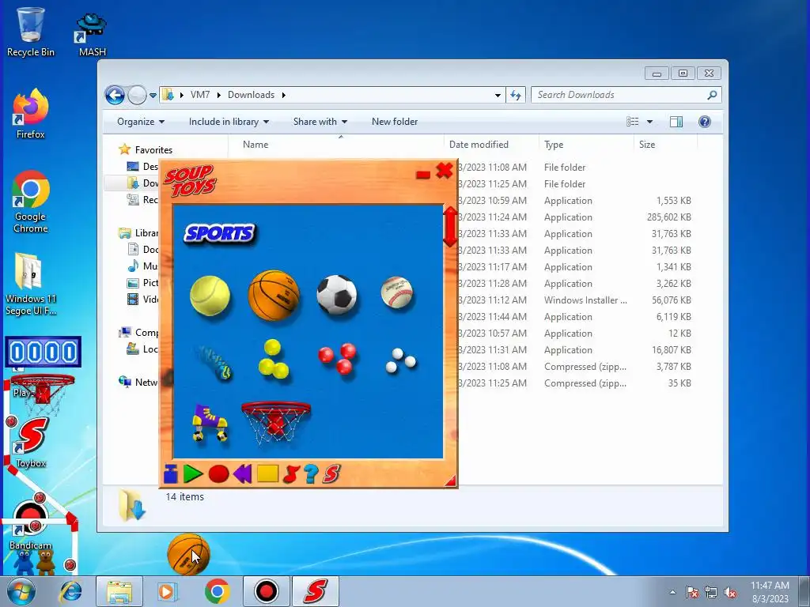The height and width of the screenshot is (607, 810).
Task: Toggle the preview pane button
Action: tap(676, 122)
